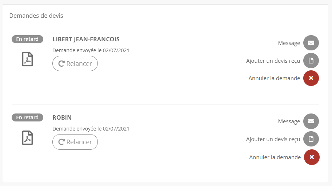Click the first Message label text

click(289, 43)
